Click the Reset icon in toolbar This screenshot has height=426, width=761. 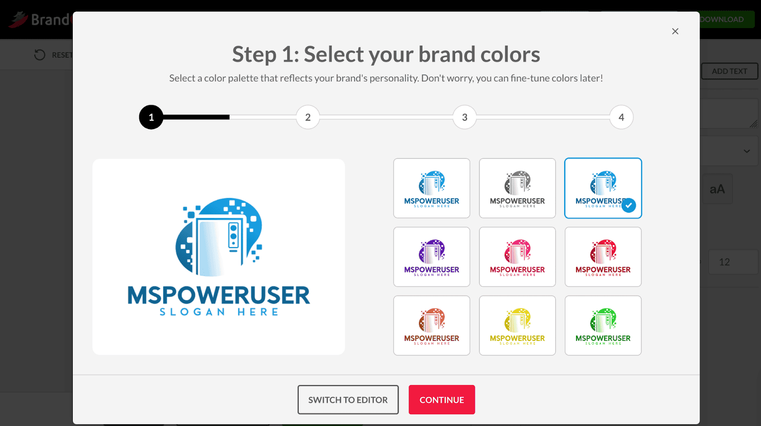pos(40,55)
